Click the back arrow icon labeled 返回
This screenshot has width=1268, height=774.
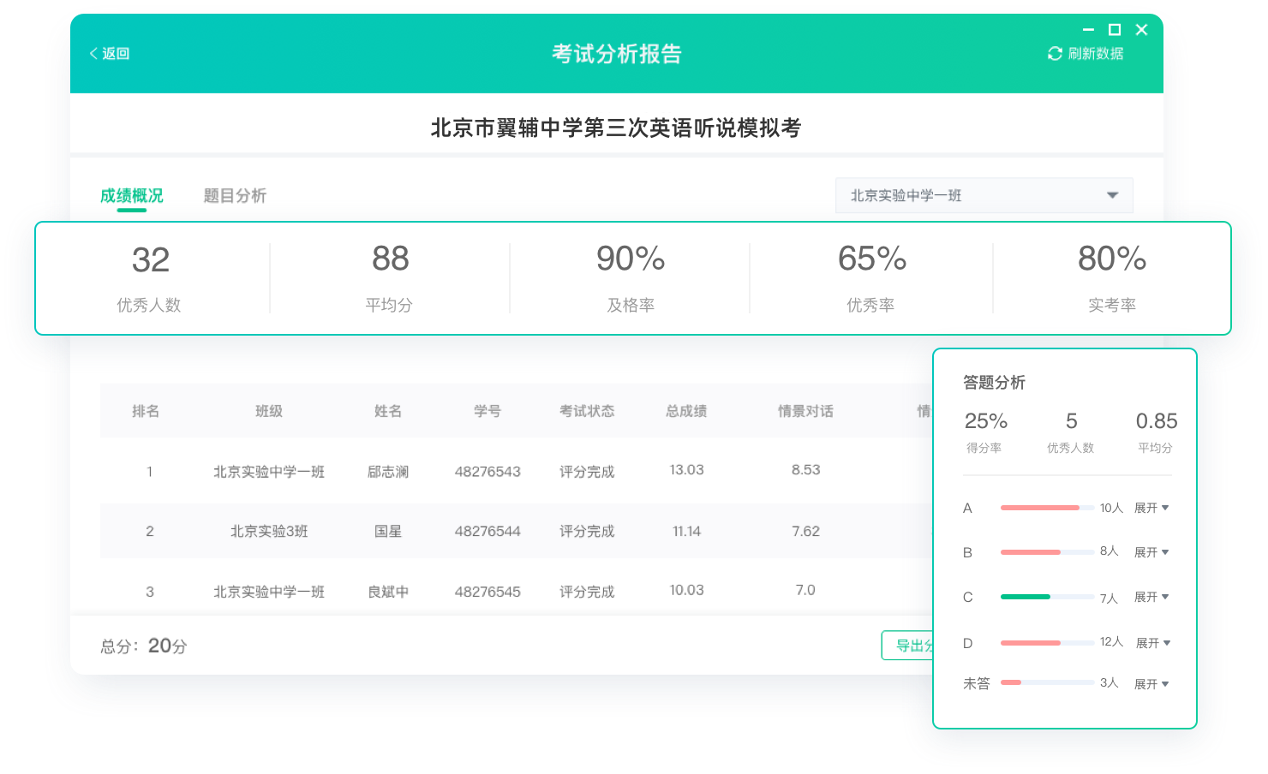coord(93,54)
